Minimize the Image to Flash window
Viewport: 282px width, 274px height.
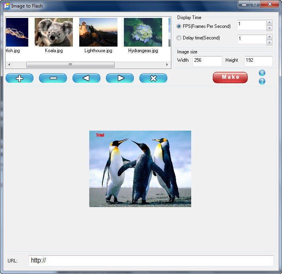[x=244, y=4]
